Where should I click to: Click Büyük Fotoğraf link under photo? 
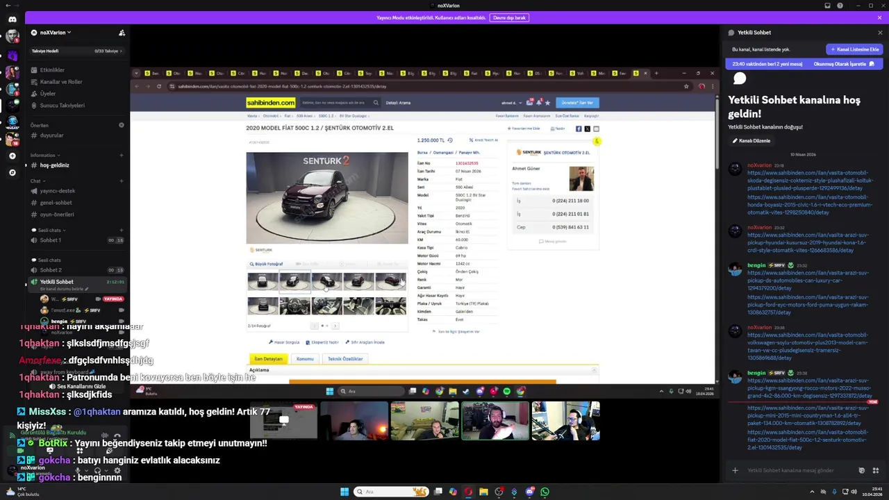point(267,264)
